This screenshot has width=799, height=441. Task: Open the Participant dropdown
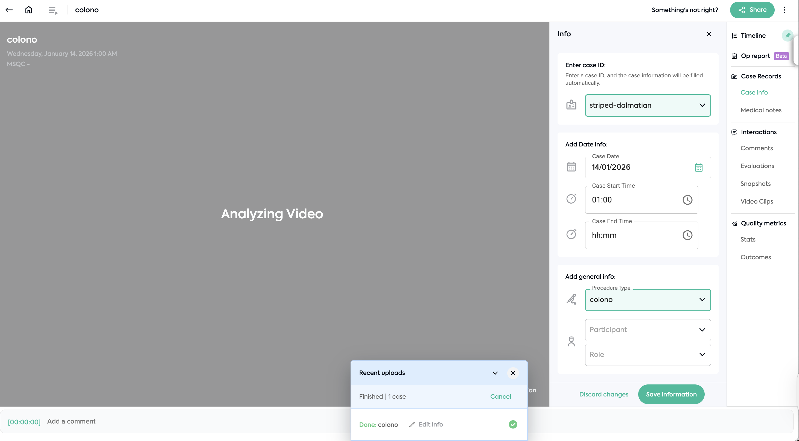point(648,330)
